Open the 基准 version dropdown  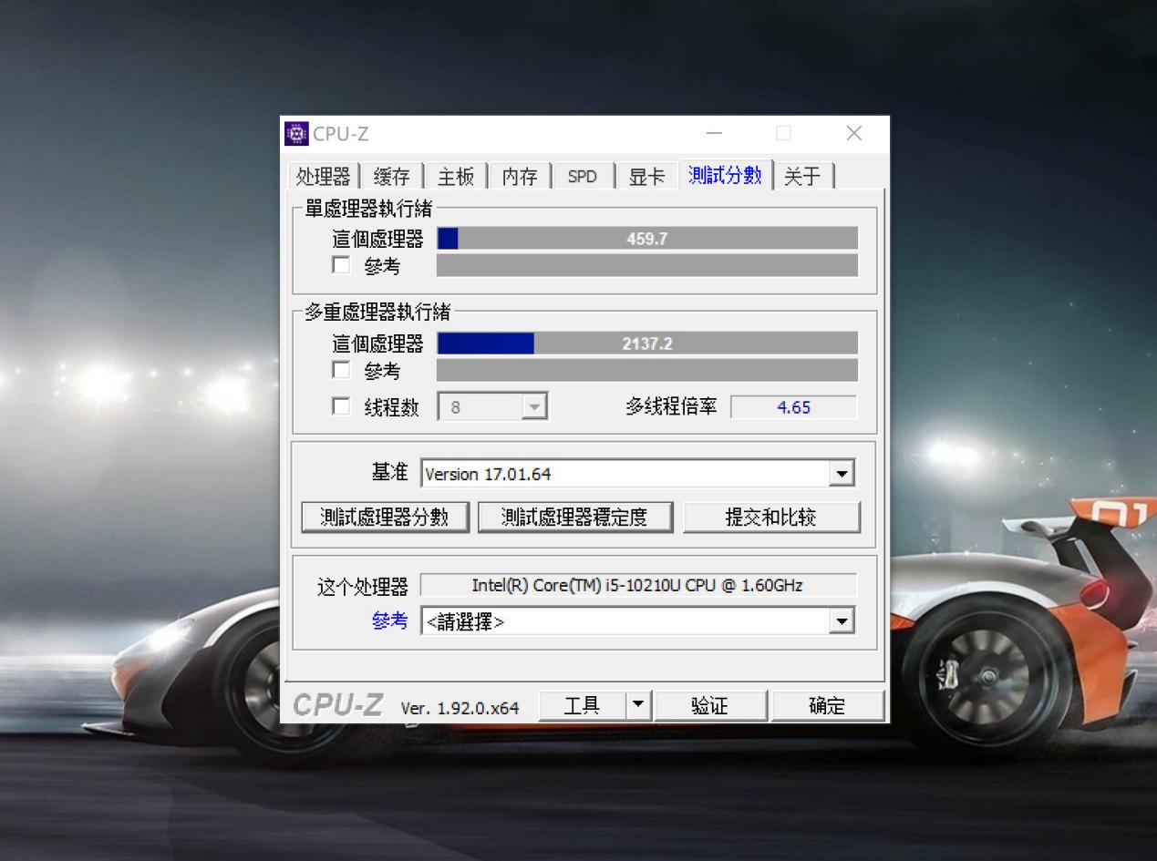click(x=841, y=473)
